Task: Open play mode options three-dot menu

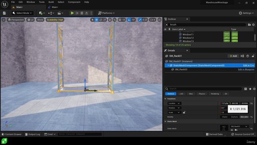Action: (x=91, y=13)
